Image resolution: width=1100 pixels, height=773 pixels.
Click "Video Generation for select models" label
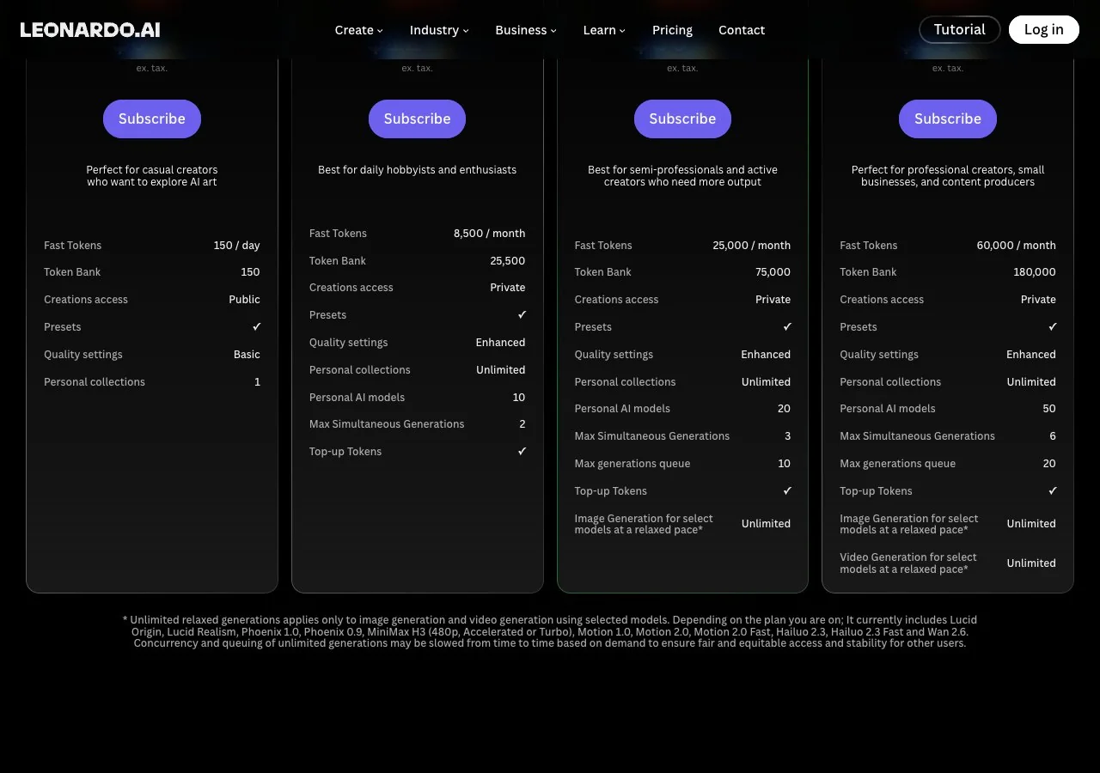(x=908, y=563)
